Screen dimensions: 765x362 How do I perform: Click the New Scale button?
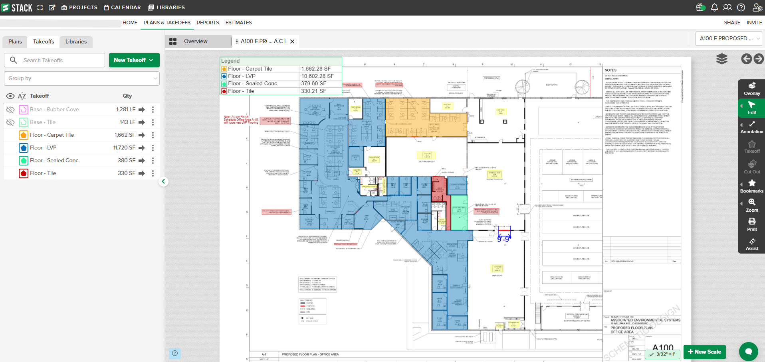[x=704, y=352]
